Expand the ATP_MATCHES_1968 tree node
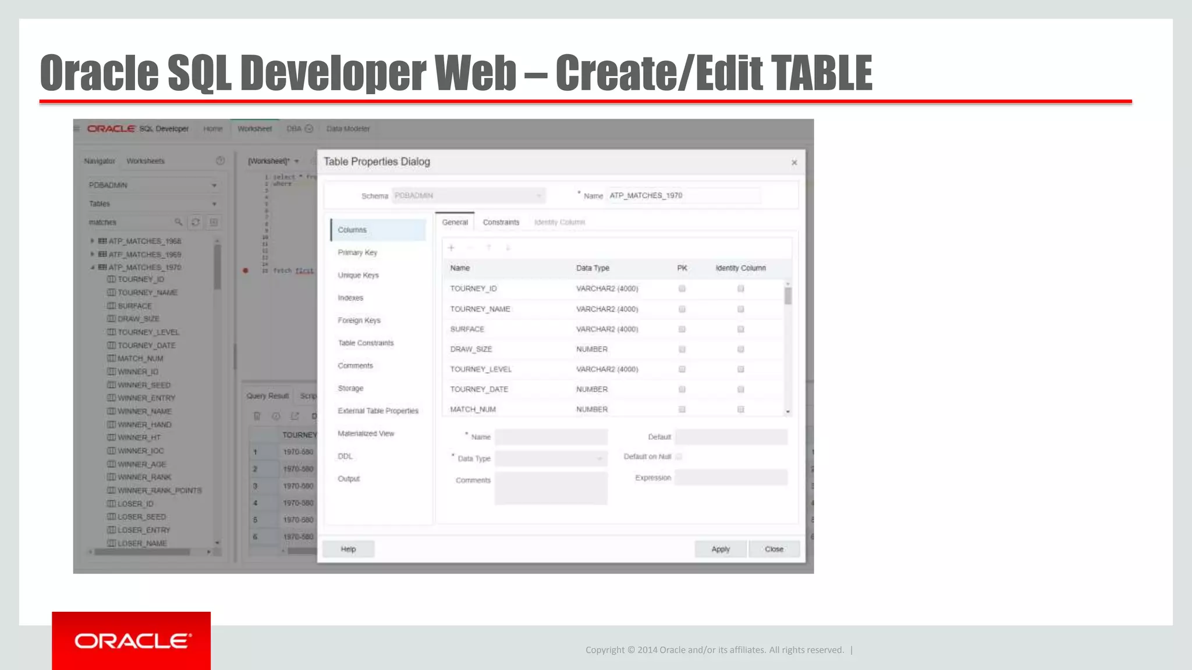The width and height of the screenshot is (1192, 670). [92, 241]
